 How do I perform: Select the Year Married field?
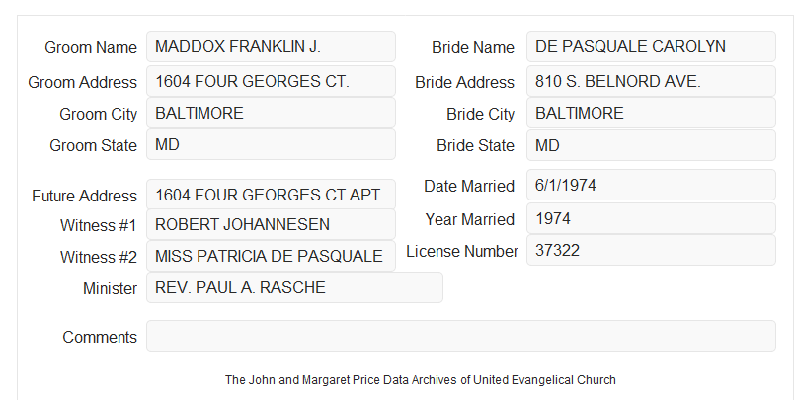coord(651,218)
